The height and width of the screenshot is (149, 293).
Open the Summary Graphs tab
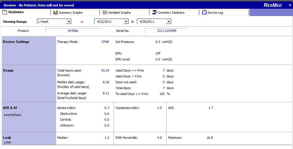[75, 12]
